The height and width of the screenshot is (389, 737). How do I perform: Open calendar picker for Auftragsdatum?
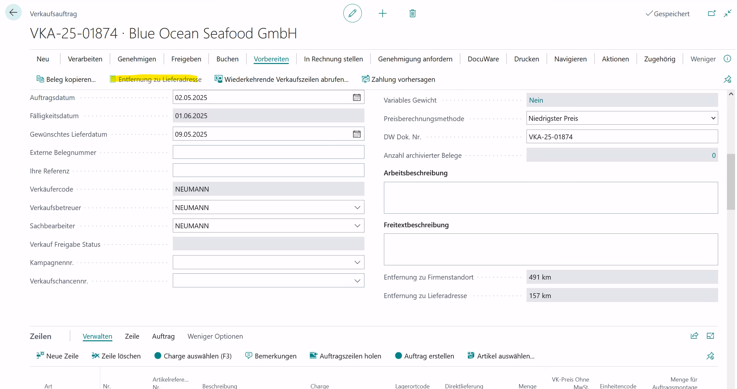357,97
